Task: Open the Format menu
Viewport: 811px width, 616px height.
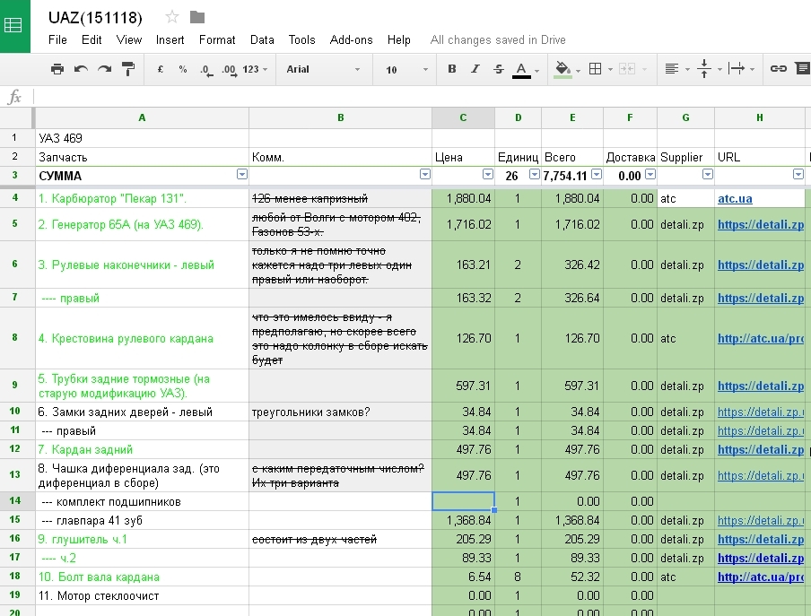Action: click(x=217, y=39)
